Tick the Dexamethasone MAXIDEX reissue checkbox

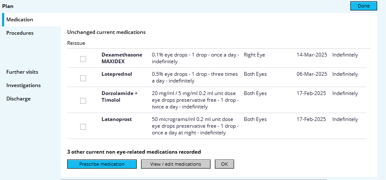[83, 59]
